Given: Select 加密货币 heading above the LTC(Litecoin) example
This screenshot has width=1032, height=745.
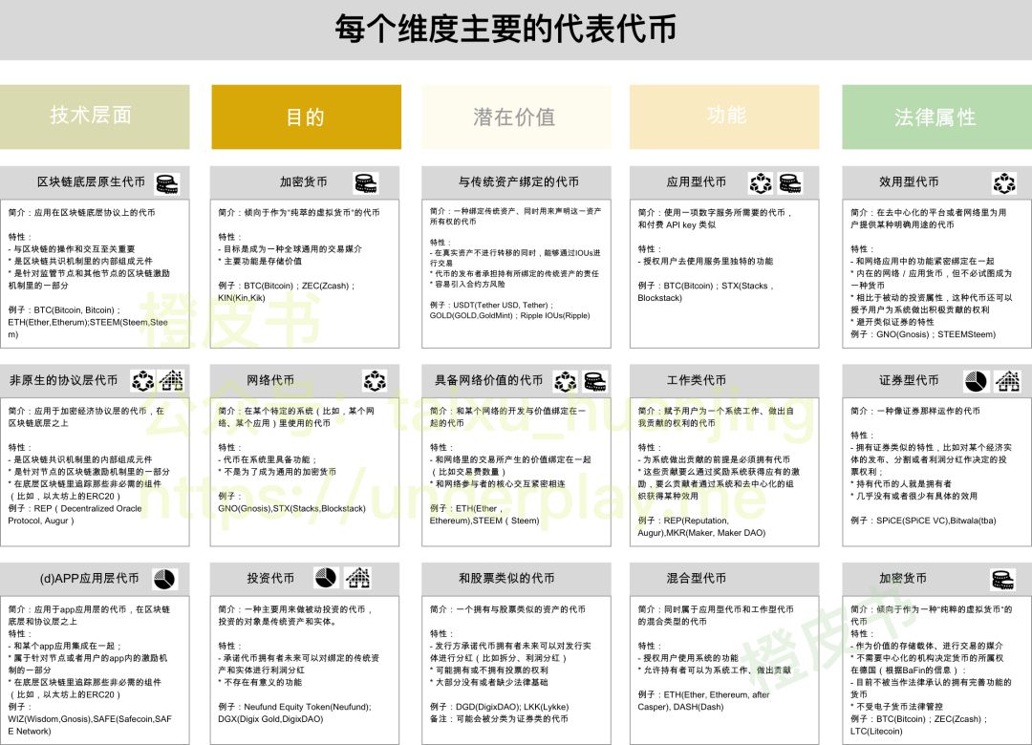Looking at the screenshot, I should tap(903, 578).
